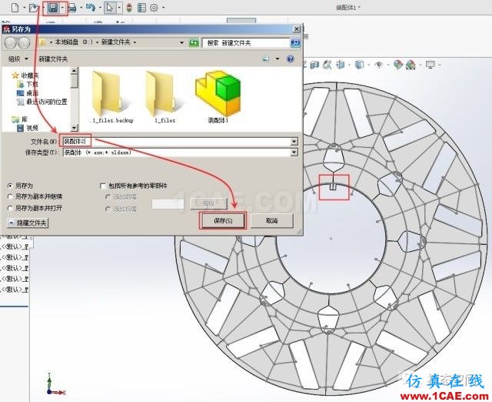This screenshot has height=402, width=492.
Task: Open the 组织 organize dropdown menu
Action: coord(18,59)
